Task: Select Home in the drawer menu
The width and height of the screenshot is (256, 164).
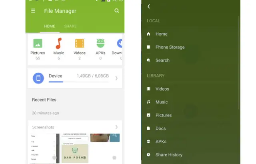Action: [x=161, y=34]
